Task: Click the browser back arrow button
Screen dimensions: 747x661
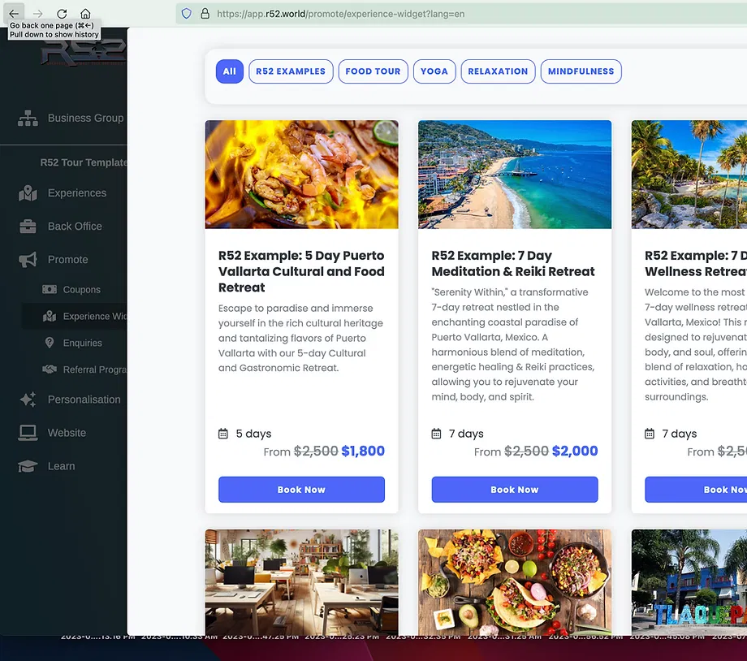Action: [x=14, y=14]
